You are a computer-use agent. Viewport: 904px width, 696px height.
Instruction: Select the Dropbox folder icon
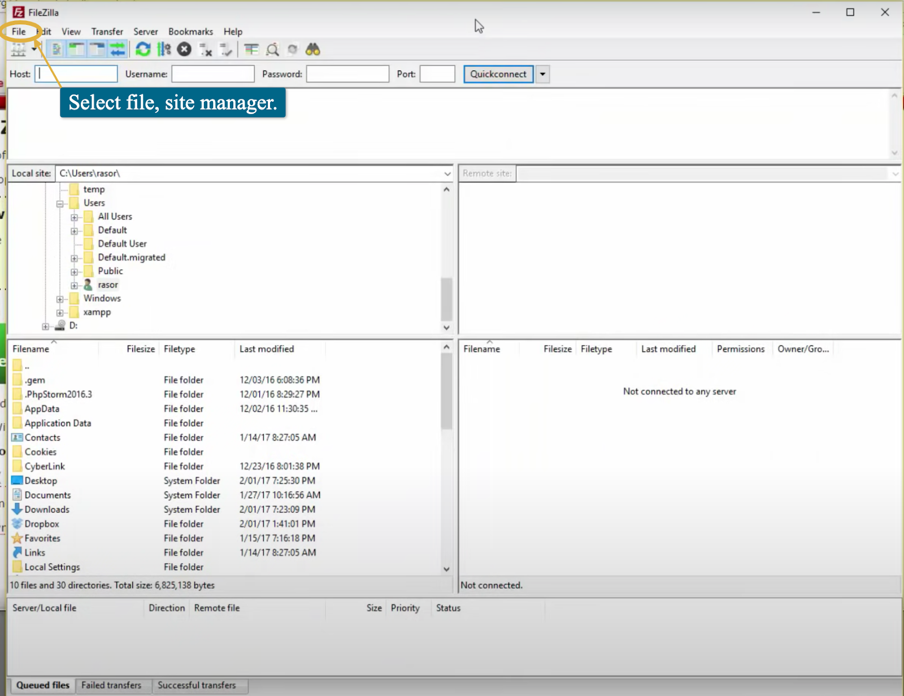(x=17, y=524)
